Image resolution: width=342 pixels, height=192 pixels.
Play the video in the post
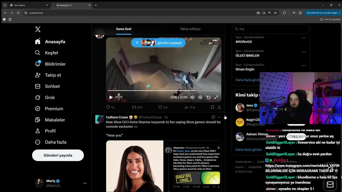[111, 97]
